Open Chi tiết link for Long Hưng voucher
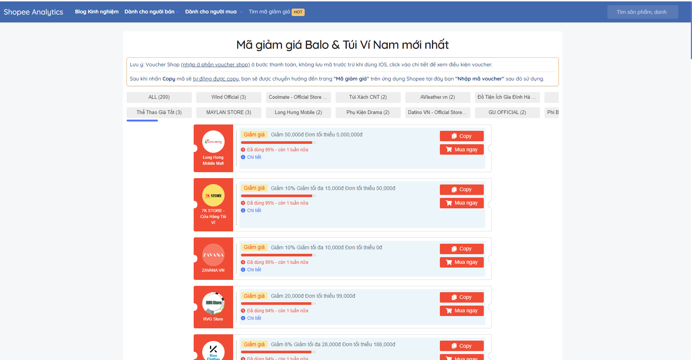The image size is (692, 360). click(254, 157)
